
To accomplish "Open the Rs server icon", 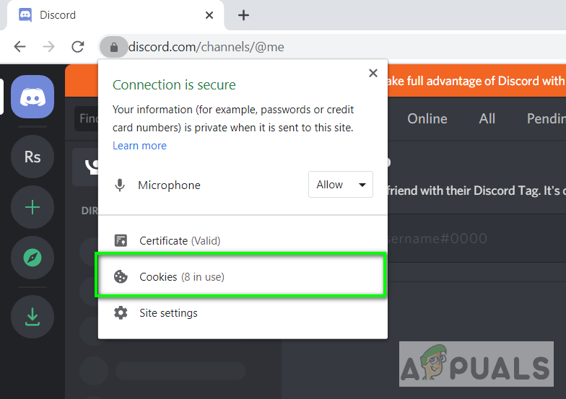I will [x=32, y=157].
